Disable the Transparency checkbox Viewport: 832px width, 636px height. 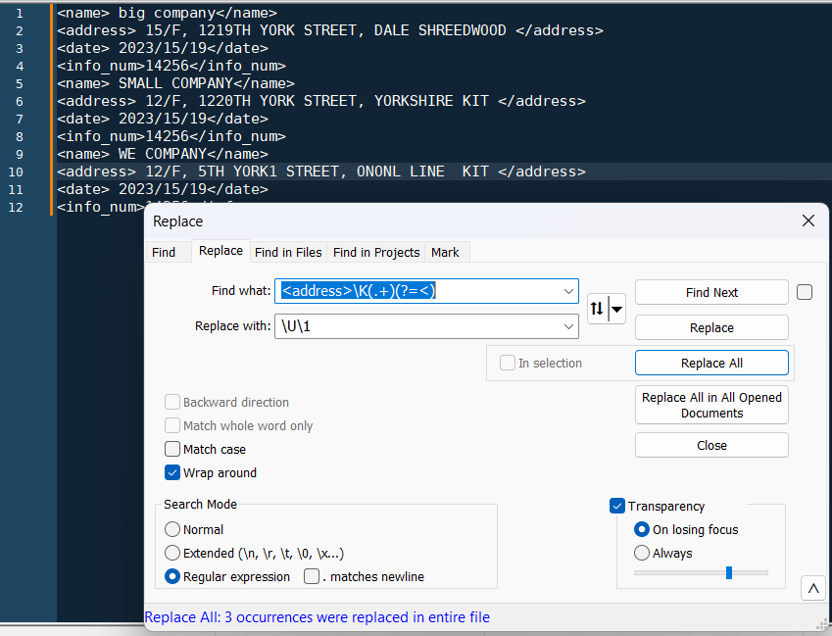617,506
